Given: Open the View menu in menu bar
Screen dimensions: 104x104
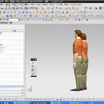Looking at the screenshot, I should point(2,4).
